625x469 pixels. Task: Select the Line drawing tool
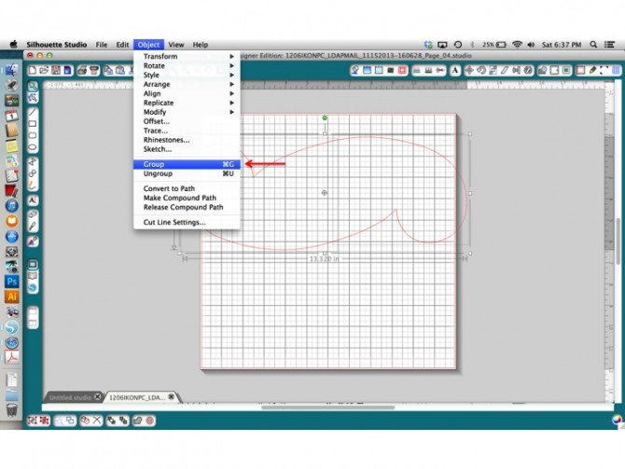[x=33, y=112]
